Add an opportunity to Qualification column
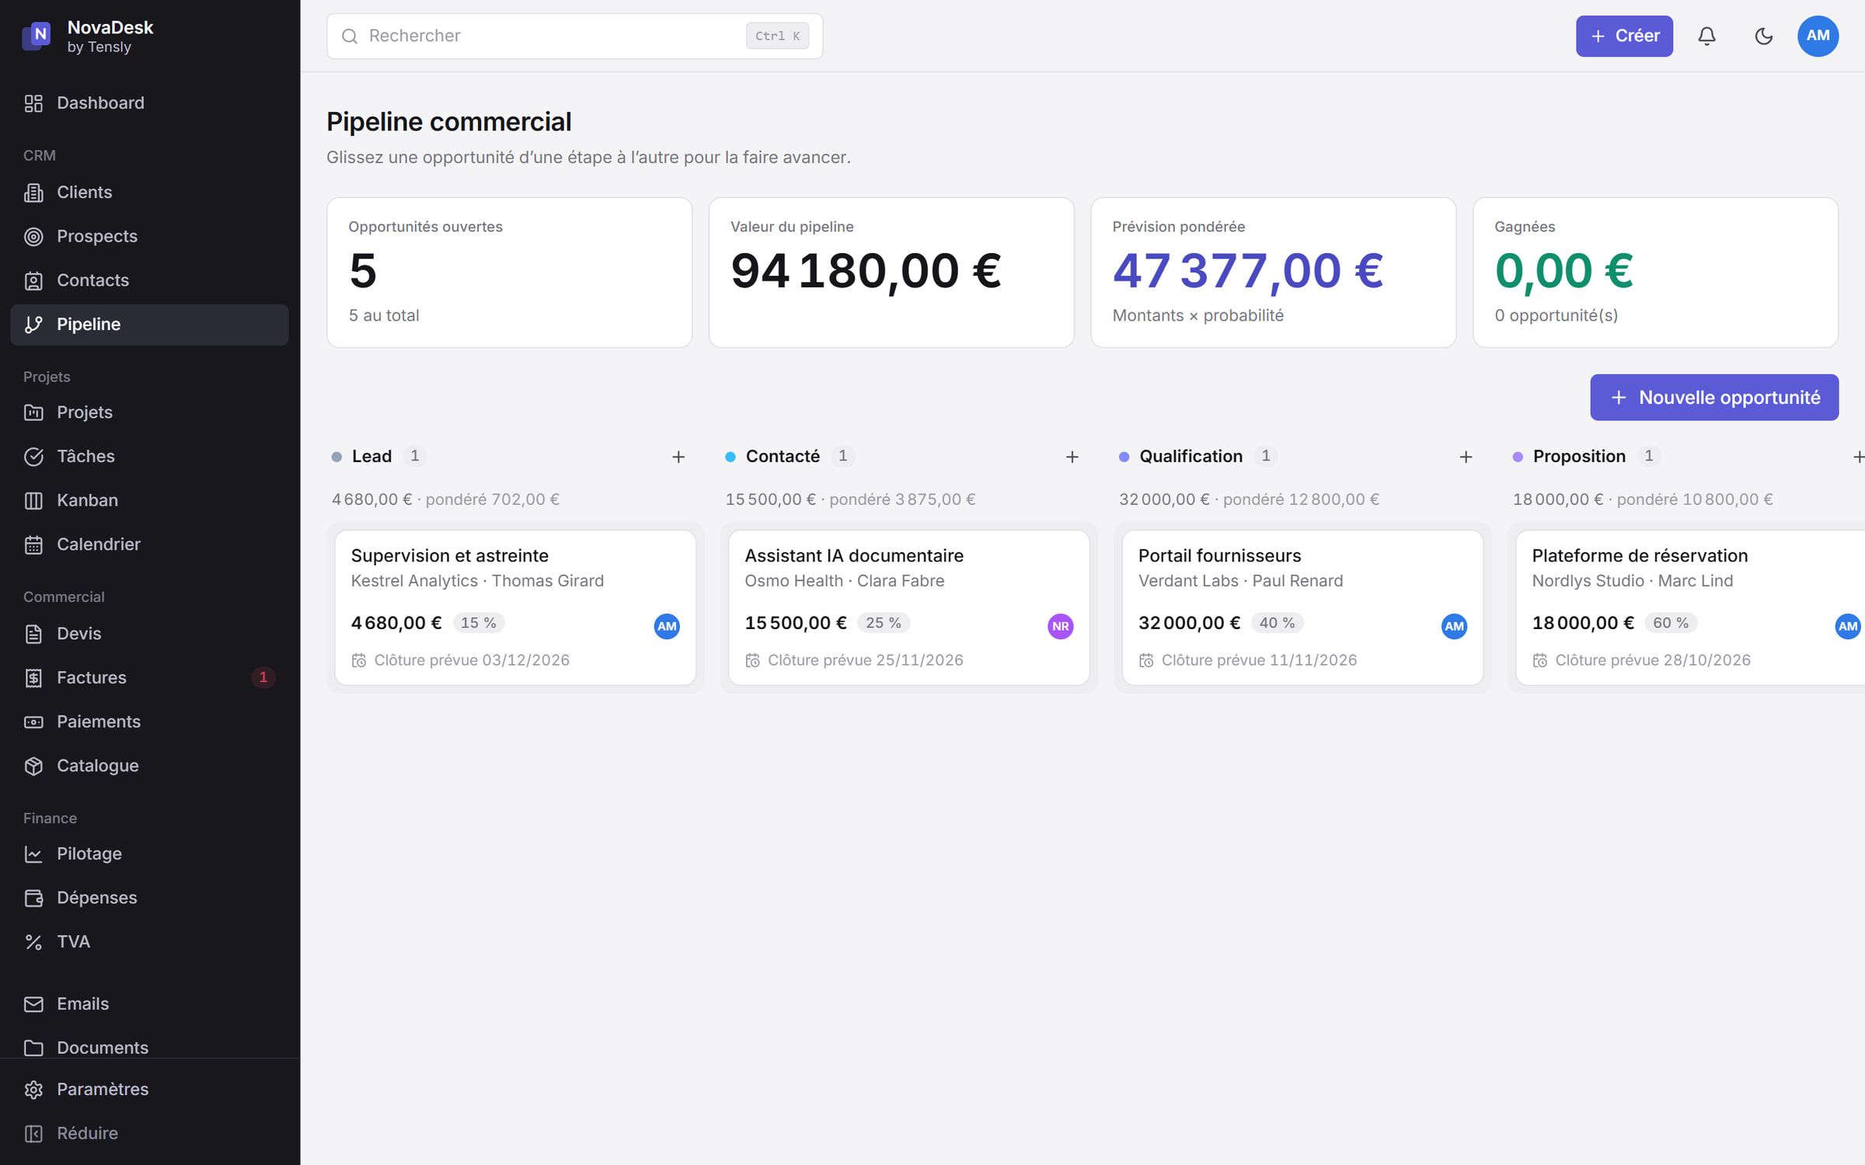 1466,457
